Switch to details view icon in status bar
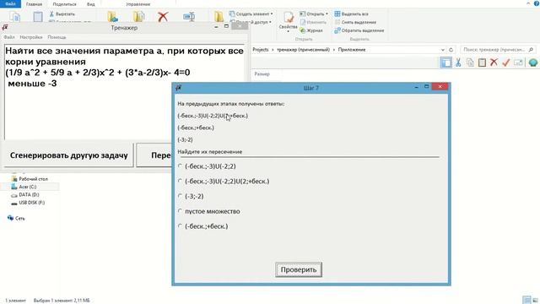Image resolution: width=540 pixels, height=304 pixels. (x=526, y=300)
